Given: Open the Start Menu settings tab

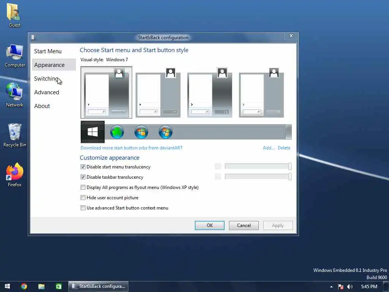Looking at the screenshot, I should pos(54,51).
